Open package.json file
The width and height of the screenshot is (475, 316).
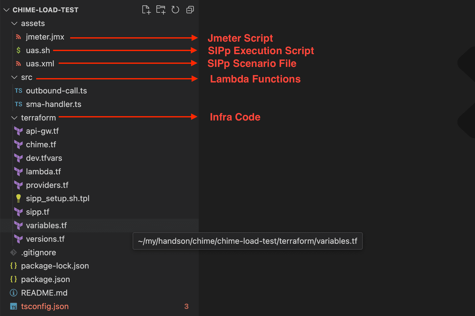(x=45, y=279)
